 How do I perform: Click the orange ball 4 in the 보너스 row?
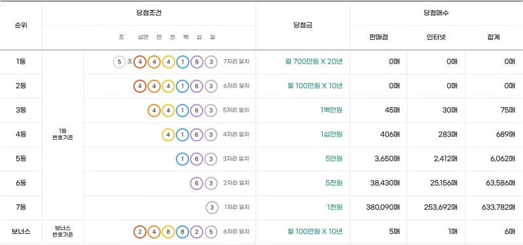click(x=154, y=232)
